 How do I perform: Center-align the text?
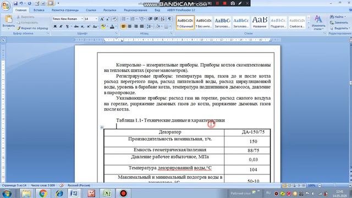[130, 26]
